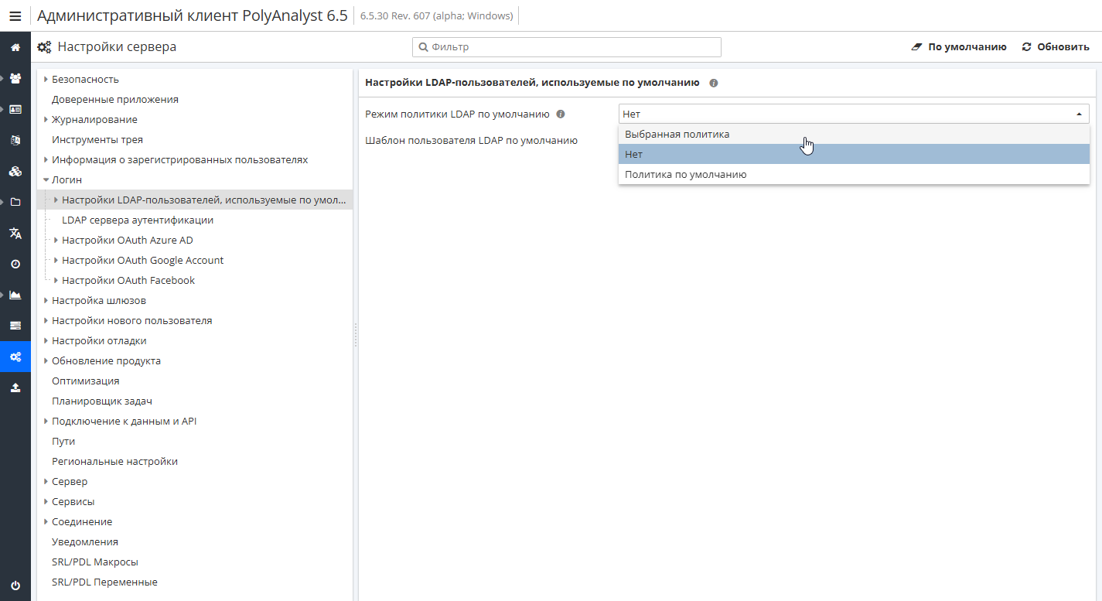Expand Настройки нового пользователя node
Screen dimensions: 1102x601
(46, 320)
